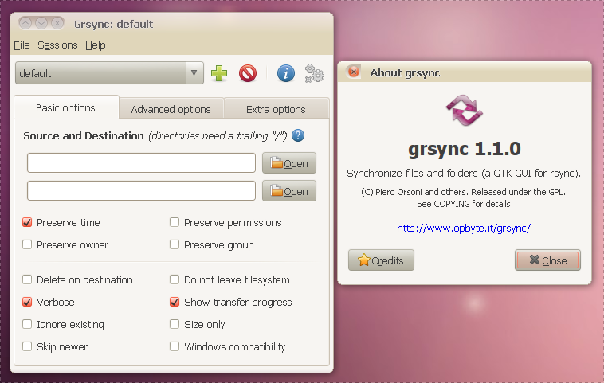Click the blue info simulation icon

(285, 73)
